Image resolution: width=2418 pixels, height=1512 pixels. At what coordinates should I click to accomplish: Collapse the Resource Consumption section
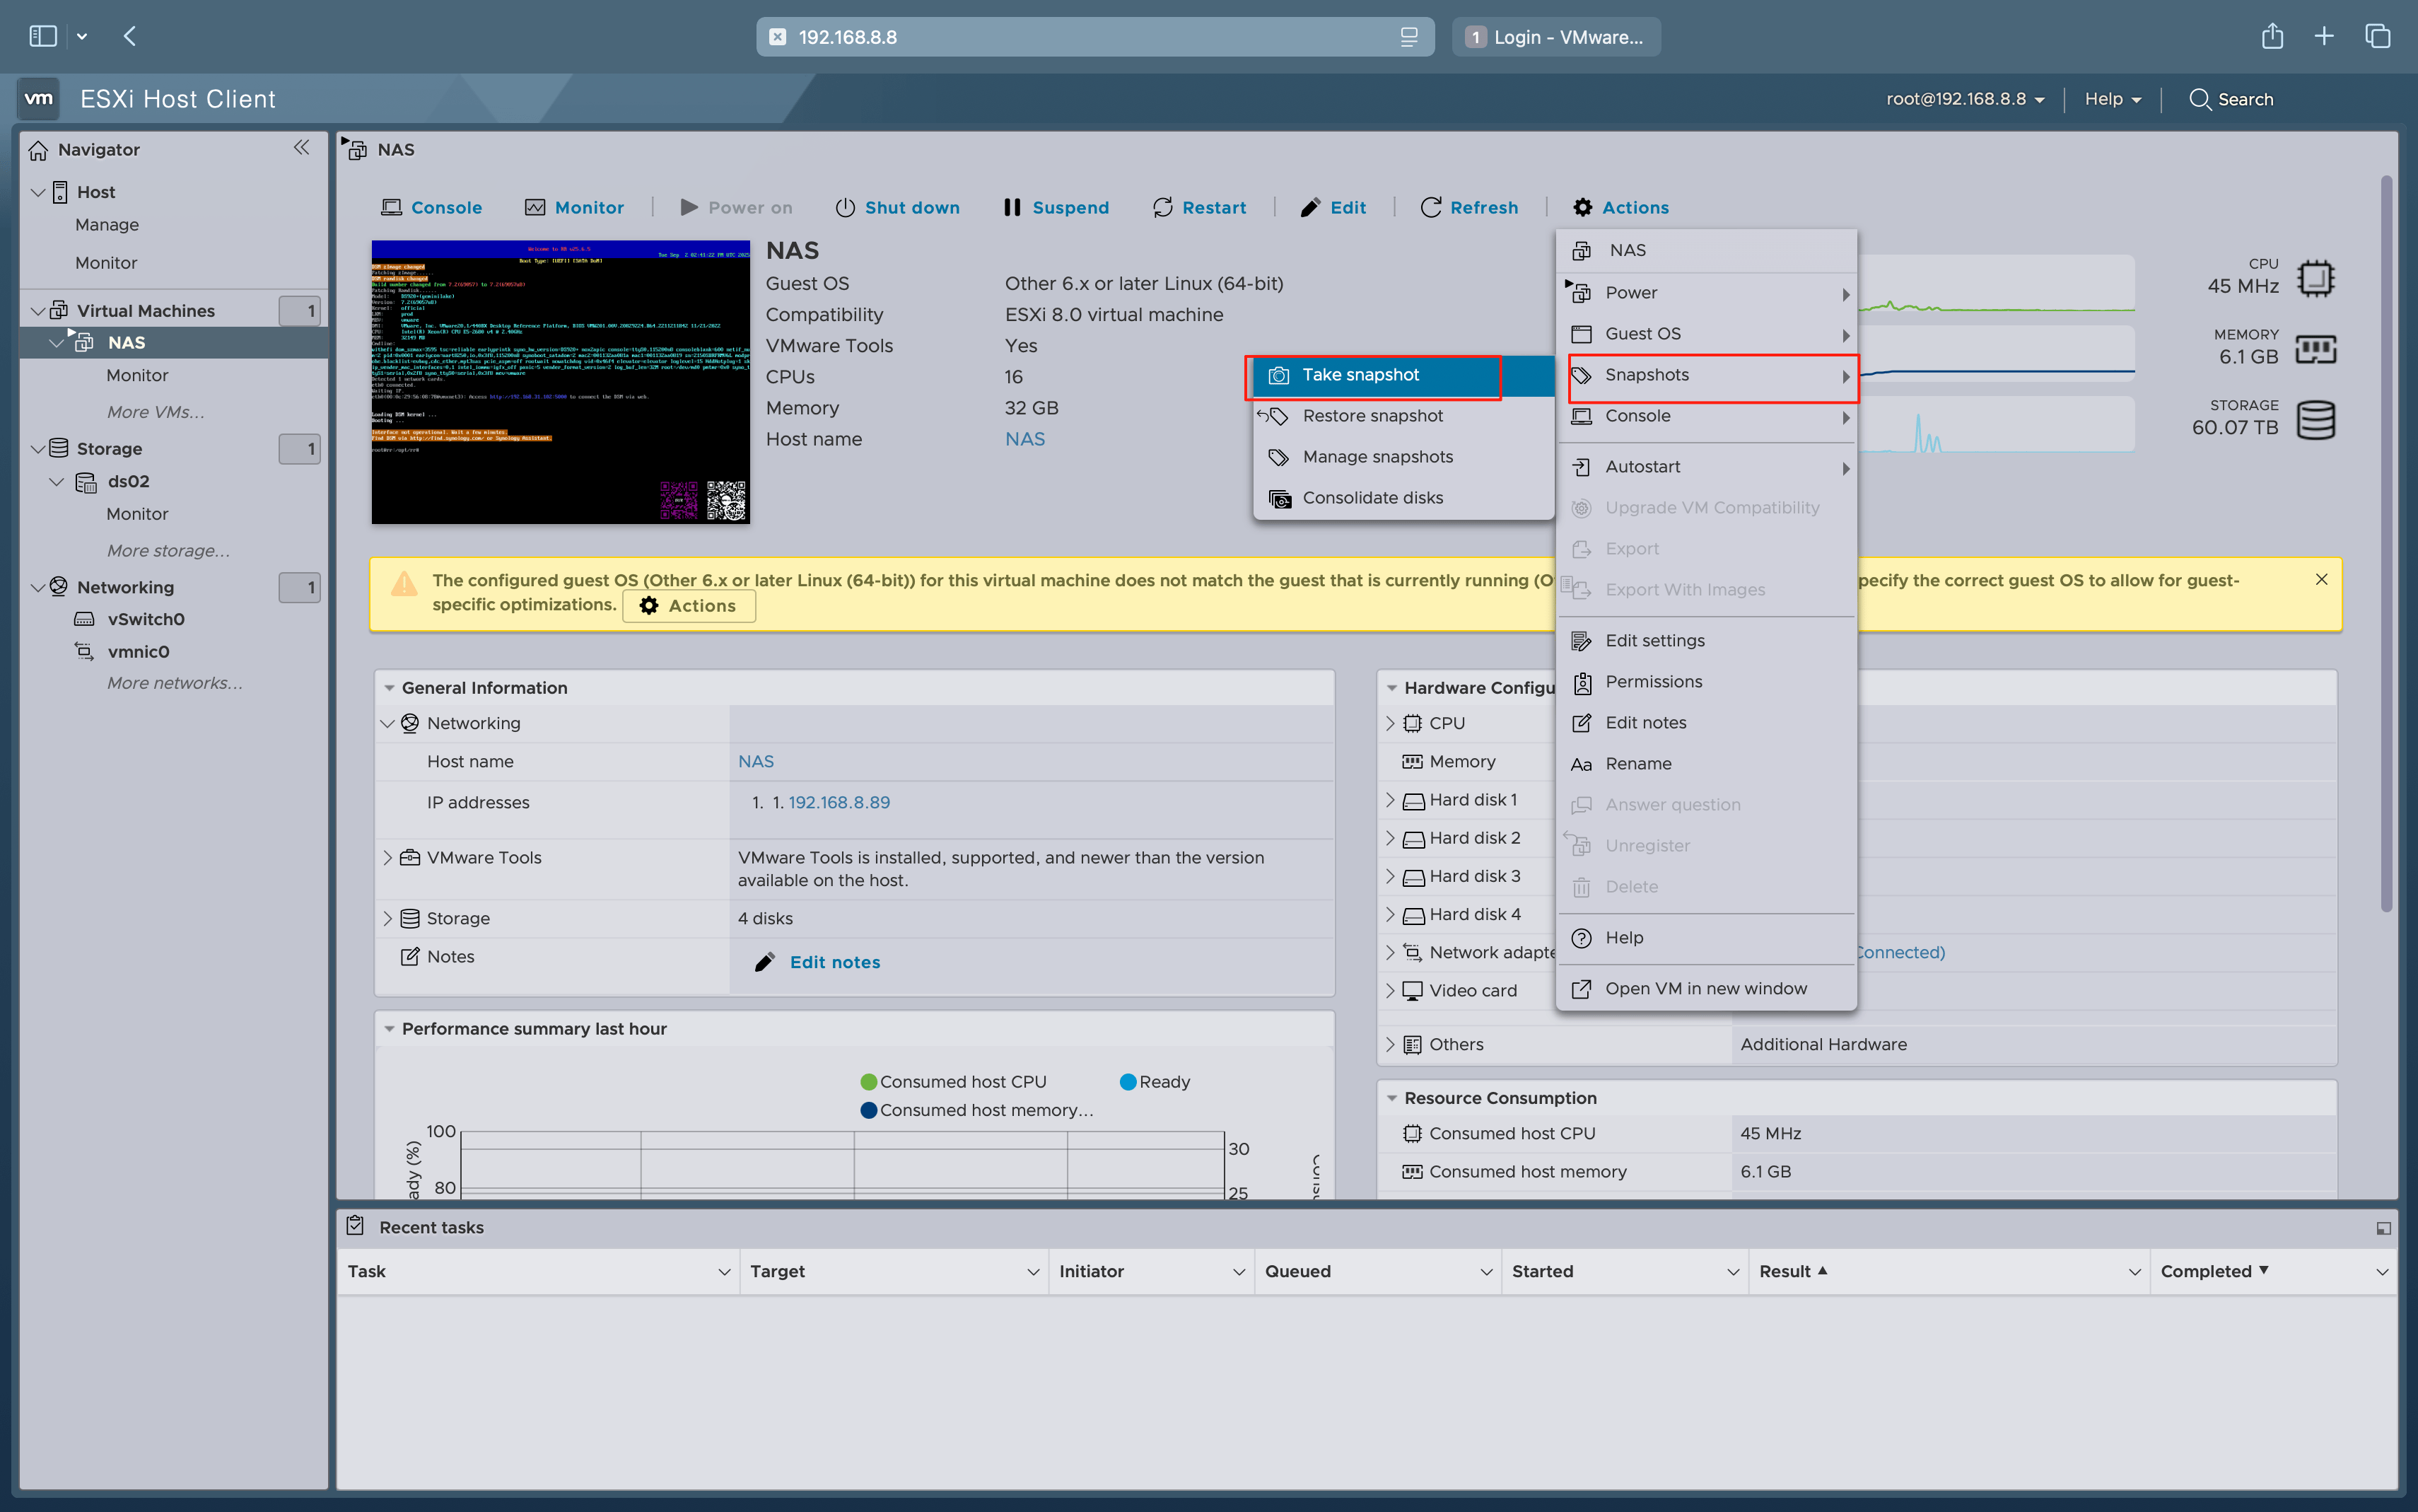(x=1391, y=1098)
